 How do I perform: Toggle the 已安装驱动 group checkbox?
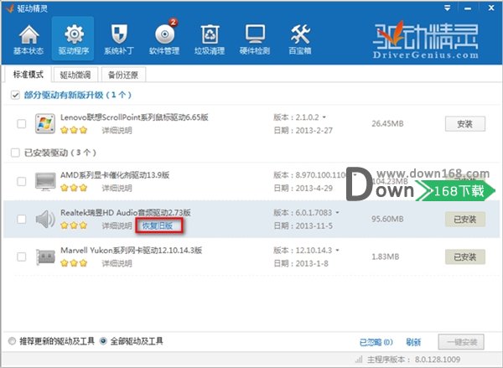click(x=15, y=153)
